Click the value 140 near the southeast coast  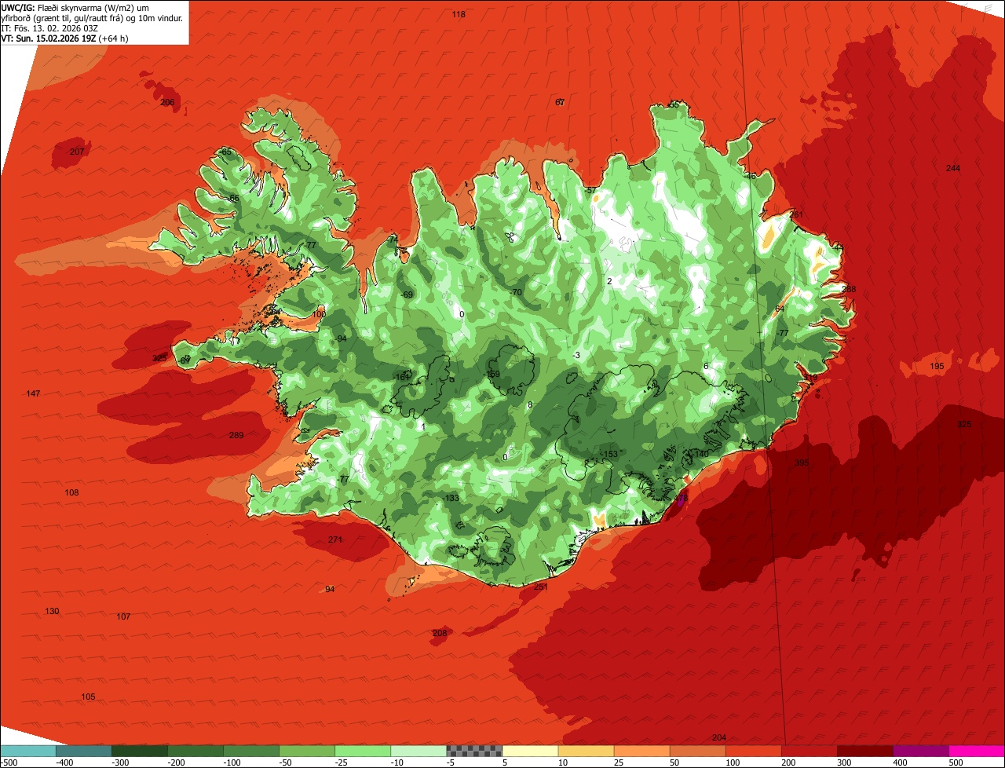[700, 454]
